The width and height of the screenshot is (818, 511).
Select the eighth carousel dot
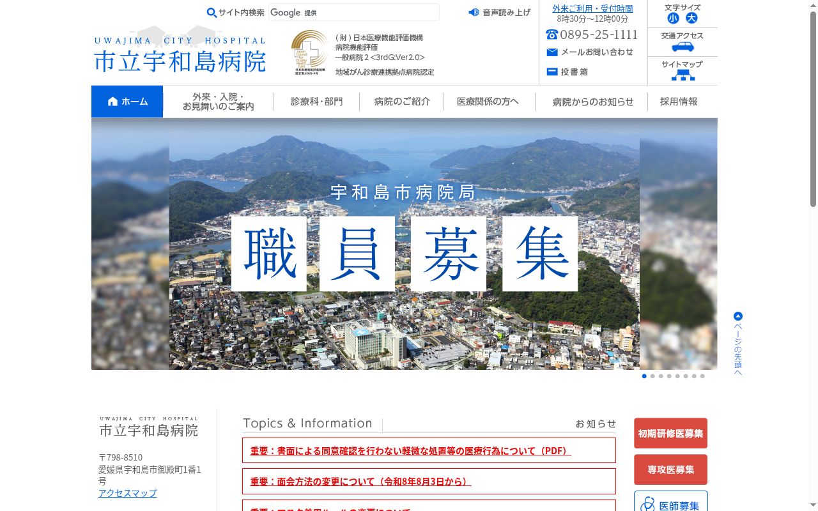(x=702, y=376)
